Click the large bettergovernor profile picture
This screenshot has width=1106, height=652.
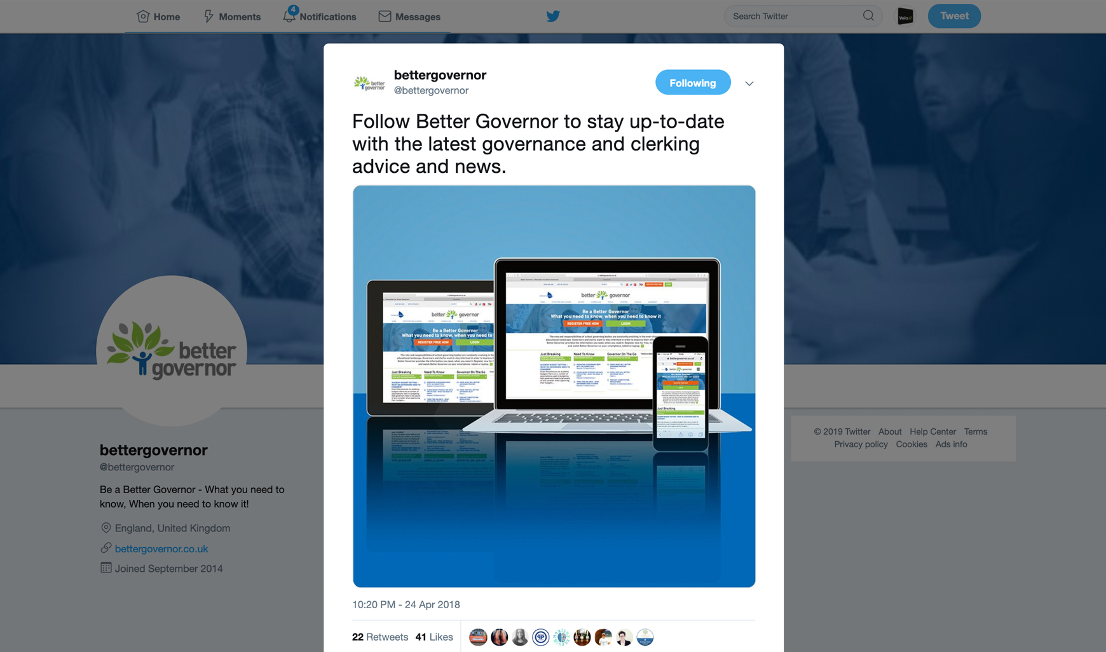pos(172,351)
